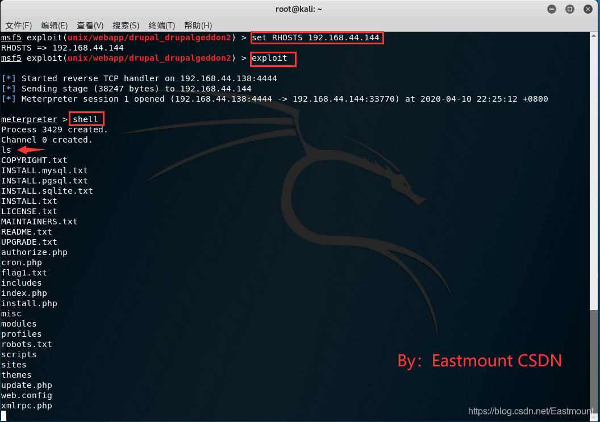Viewport: 600px width, 422px height.
Task: Click UPGRADE.txt in the listing
Action: (29, 242)
